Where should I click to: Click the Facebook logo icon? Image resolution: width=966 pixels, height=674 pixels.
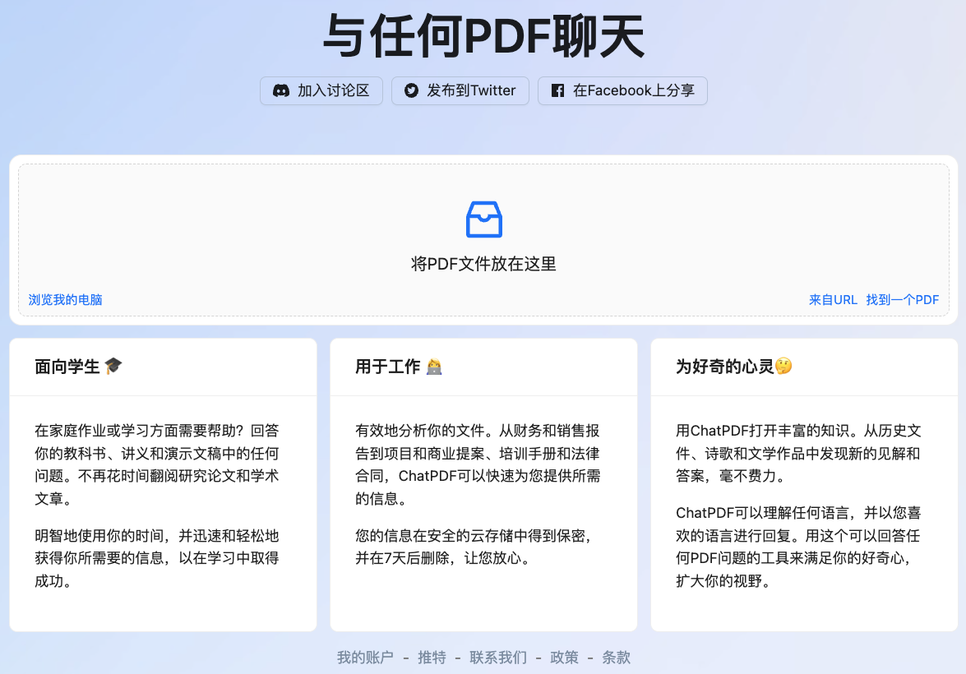click(x=557, y=90)
